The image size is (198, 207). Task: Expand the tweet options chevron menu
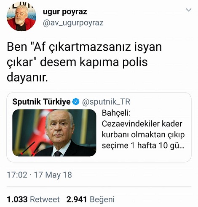188,10
